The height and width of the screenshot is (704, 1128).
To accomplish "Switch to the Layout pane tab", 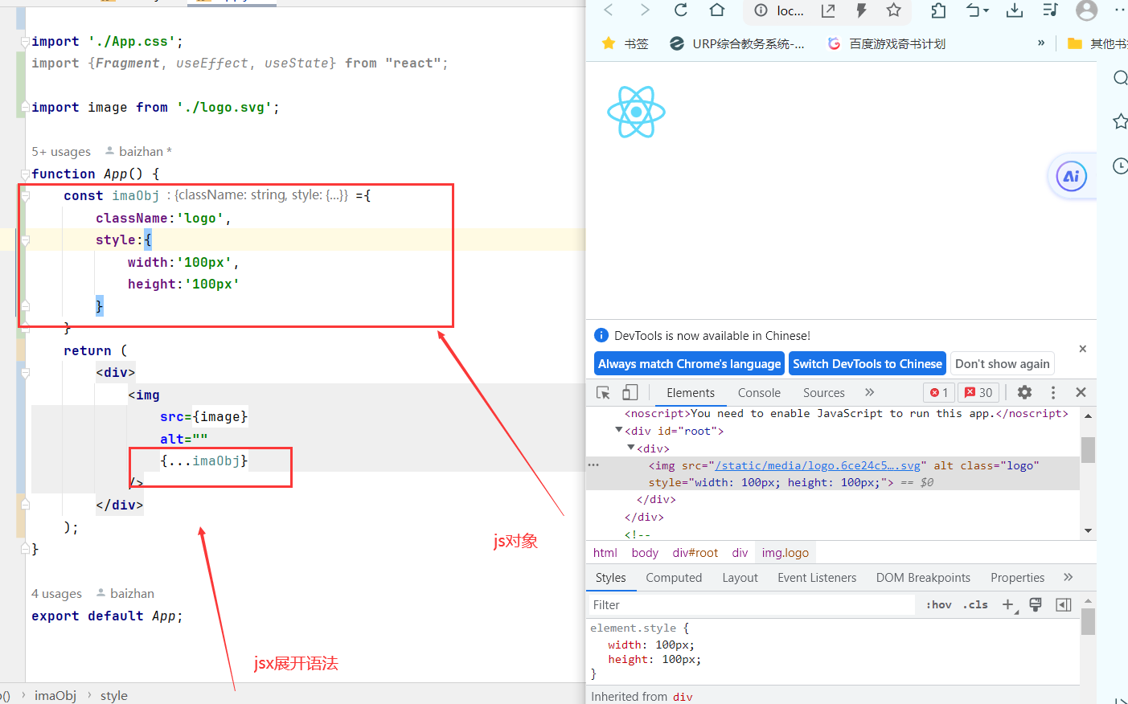I will [x=740, y=578].
